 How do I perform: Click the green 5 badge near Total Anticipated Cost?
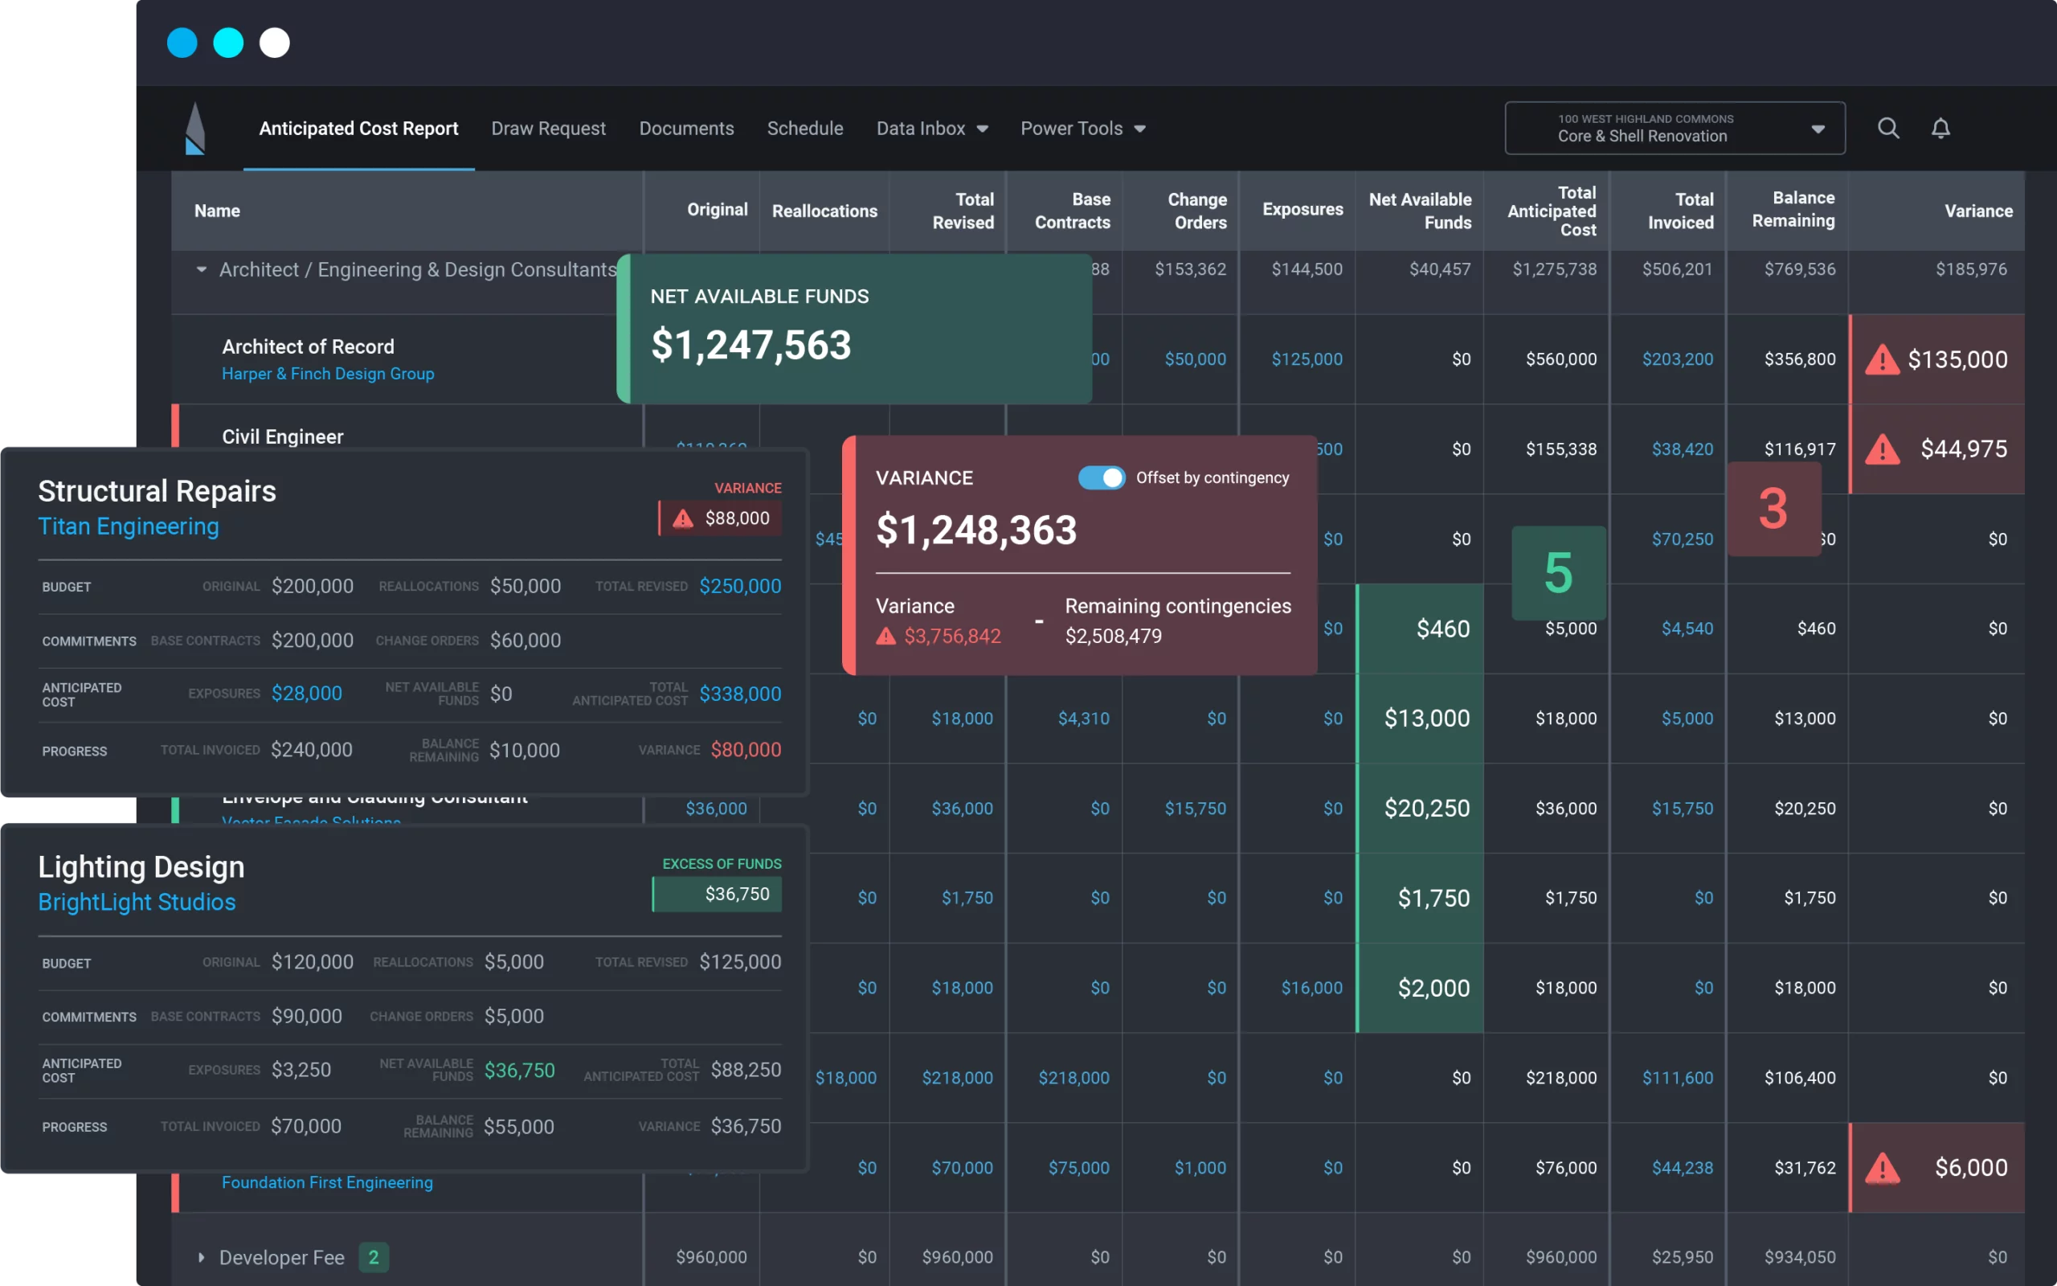(1558, 572)
